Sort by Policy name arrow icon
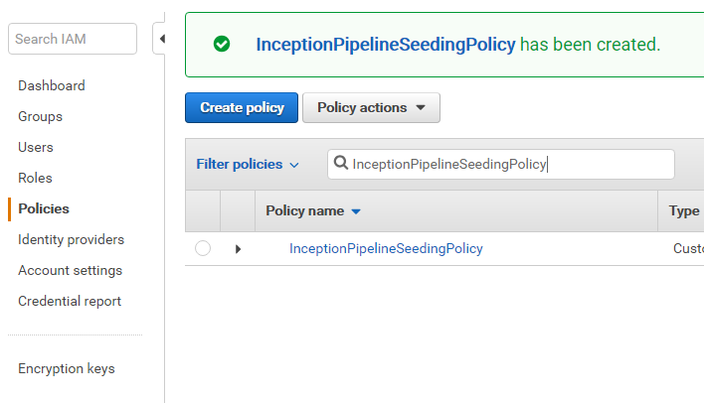704x403 pixels. pyautogui.click(x=356, y=211)
